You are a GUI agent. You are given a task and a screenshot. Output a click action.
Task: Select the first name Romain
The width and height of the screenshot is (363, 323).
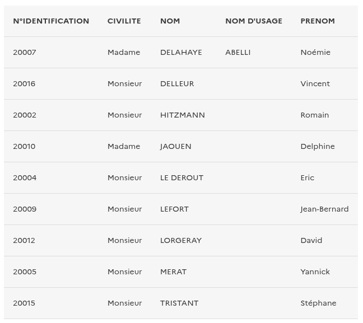[x=315, y=115]
